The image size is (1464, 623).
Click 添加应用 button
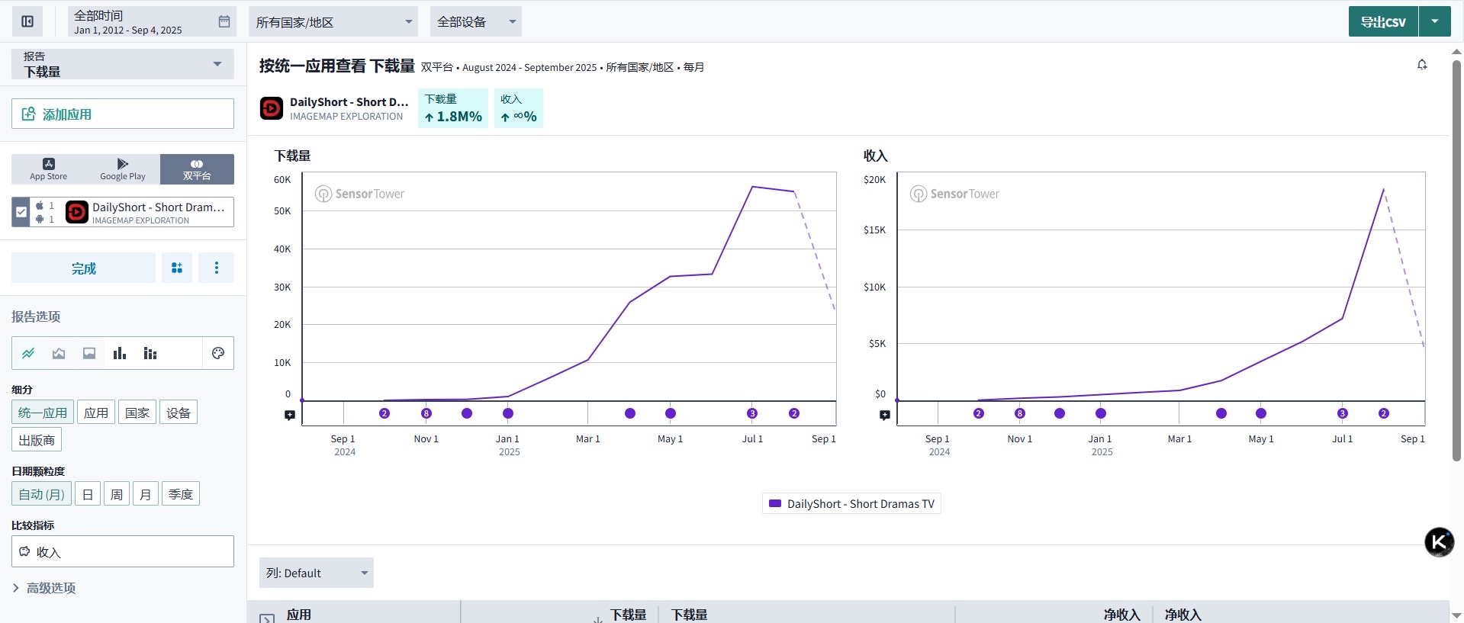123,114
